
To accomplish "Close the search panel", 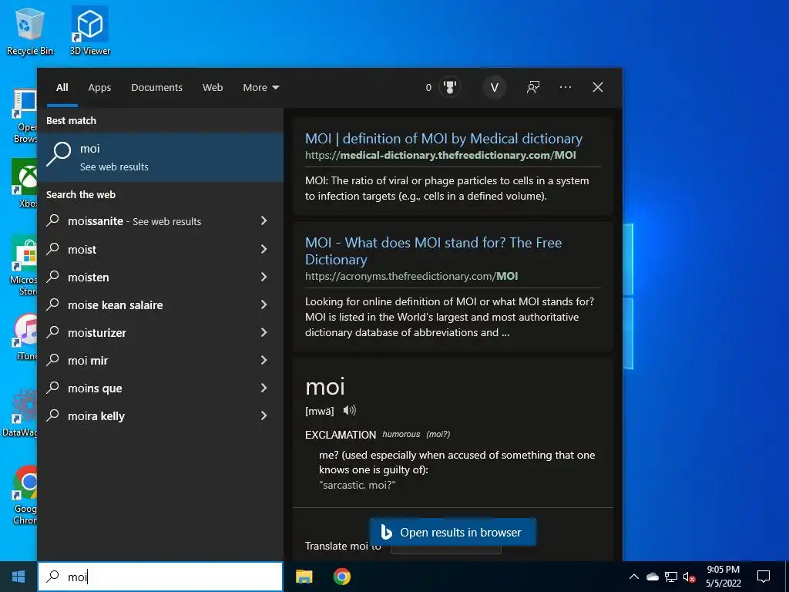I will (598, 88).
